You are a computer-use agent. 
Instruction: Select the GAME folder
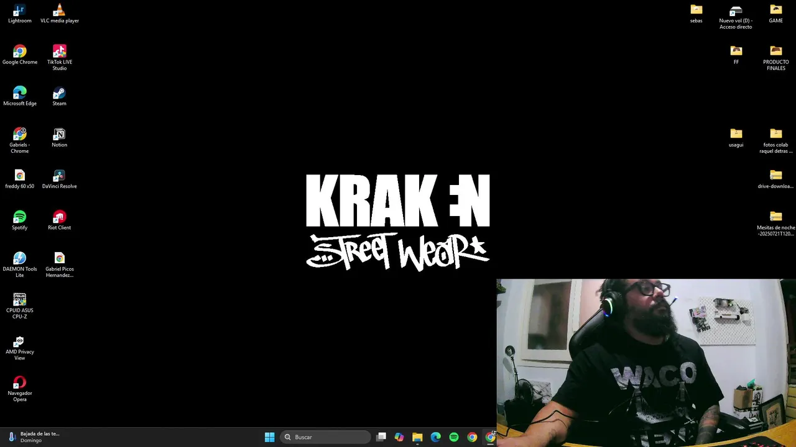[x=775, y=14]
